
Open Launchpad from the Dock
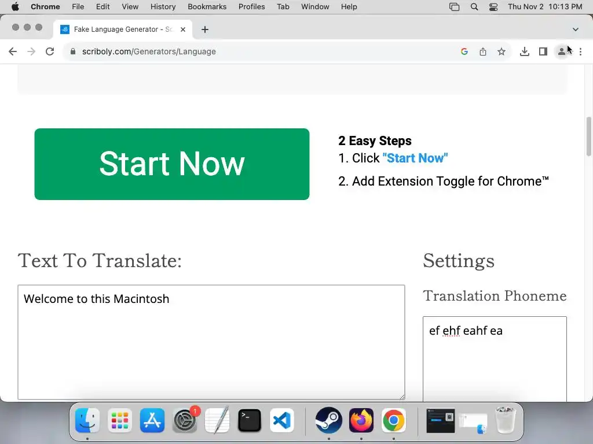tap(120, 420)
